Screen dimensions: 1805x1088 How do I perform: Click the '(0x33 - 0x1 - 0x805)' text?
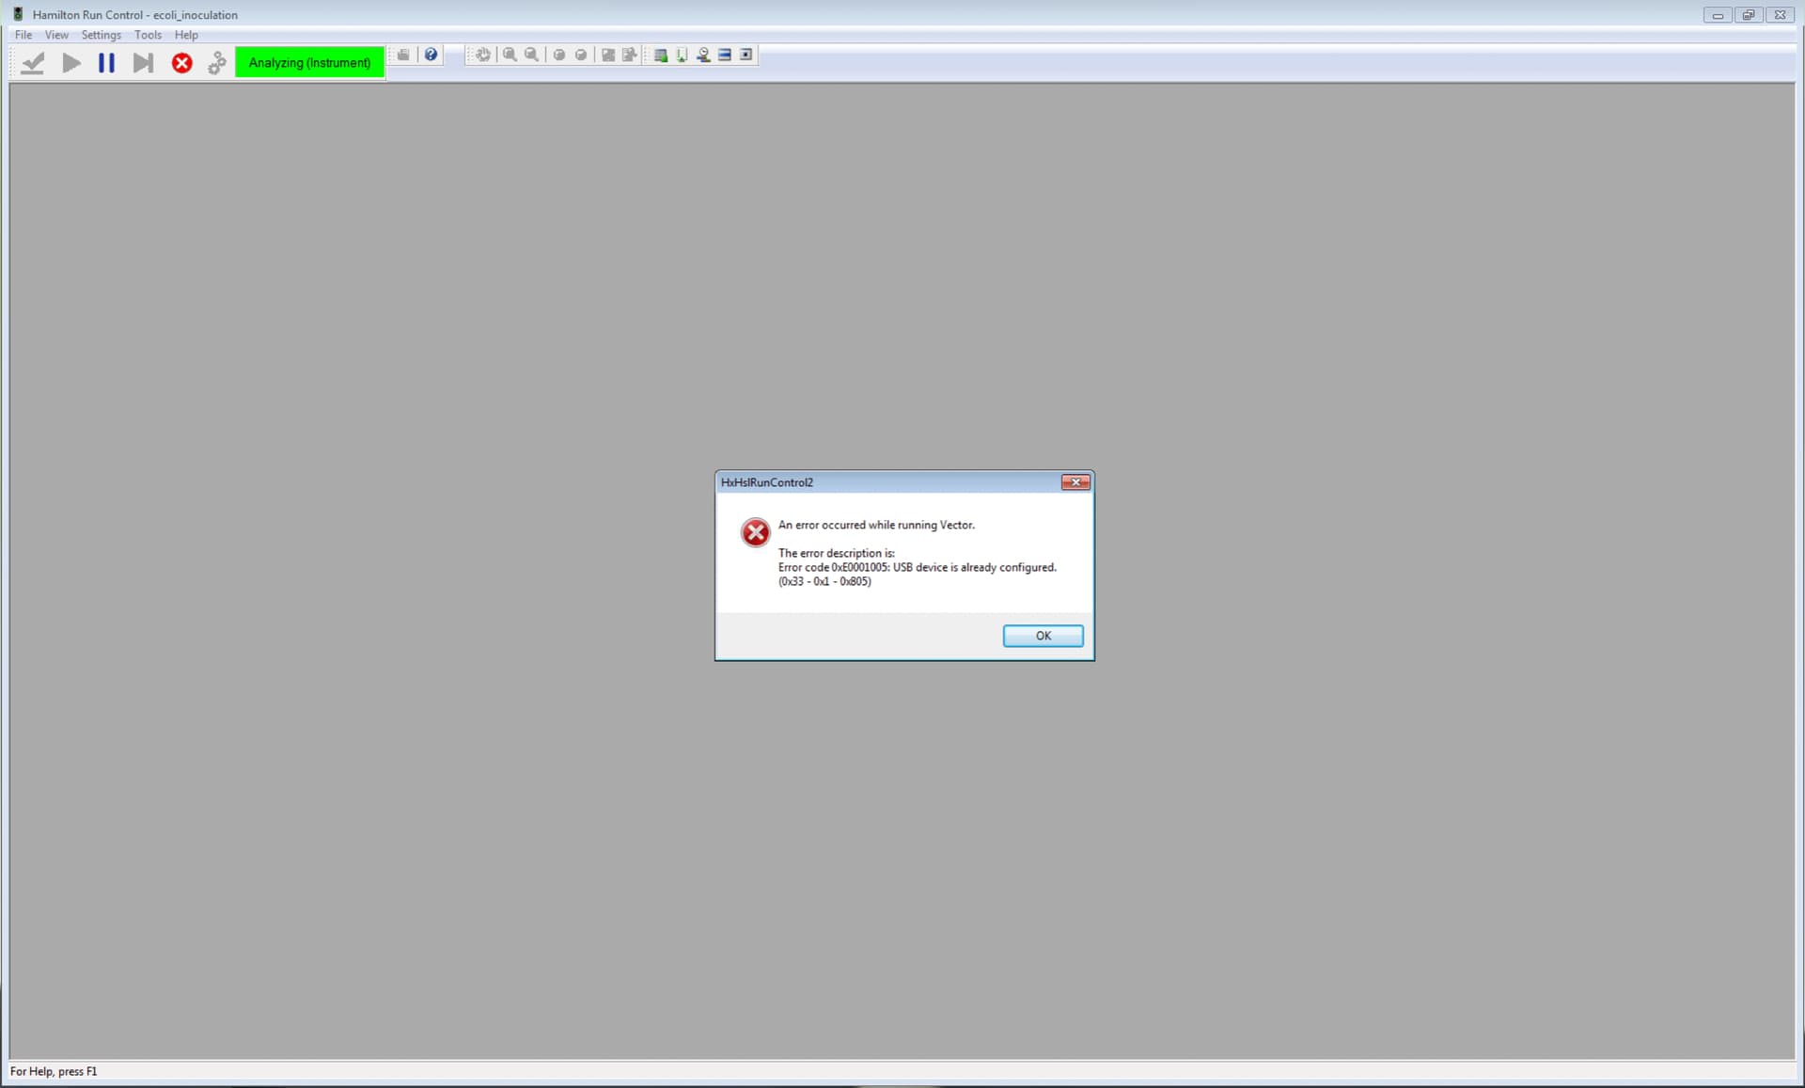coord(824,581)
